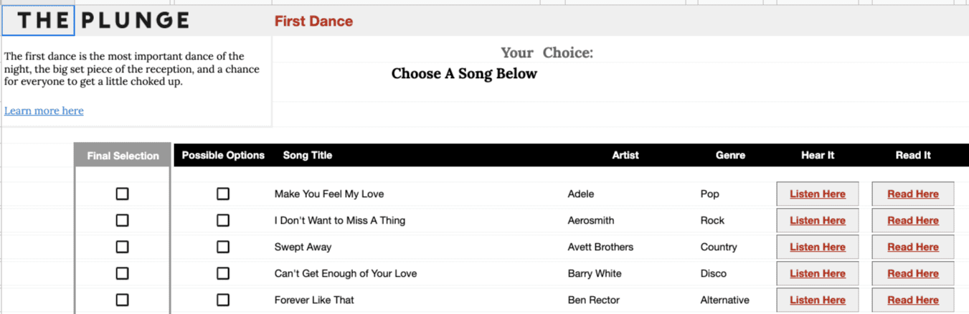
Task: Check Final Selection box for Make You Feel My Love
Action: pyautogui.click(x=123, y=194)
